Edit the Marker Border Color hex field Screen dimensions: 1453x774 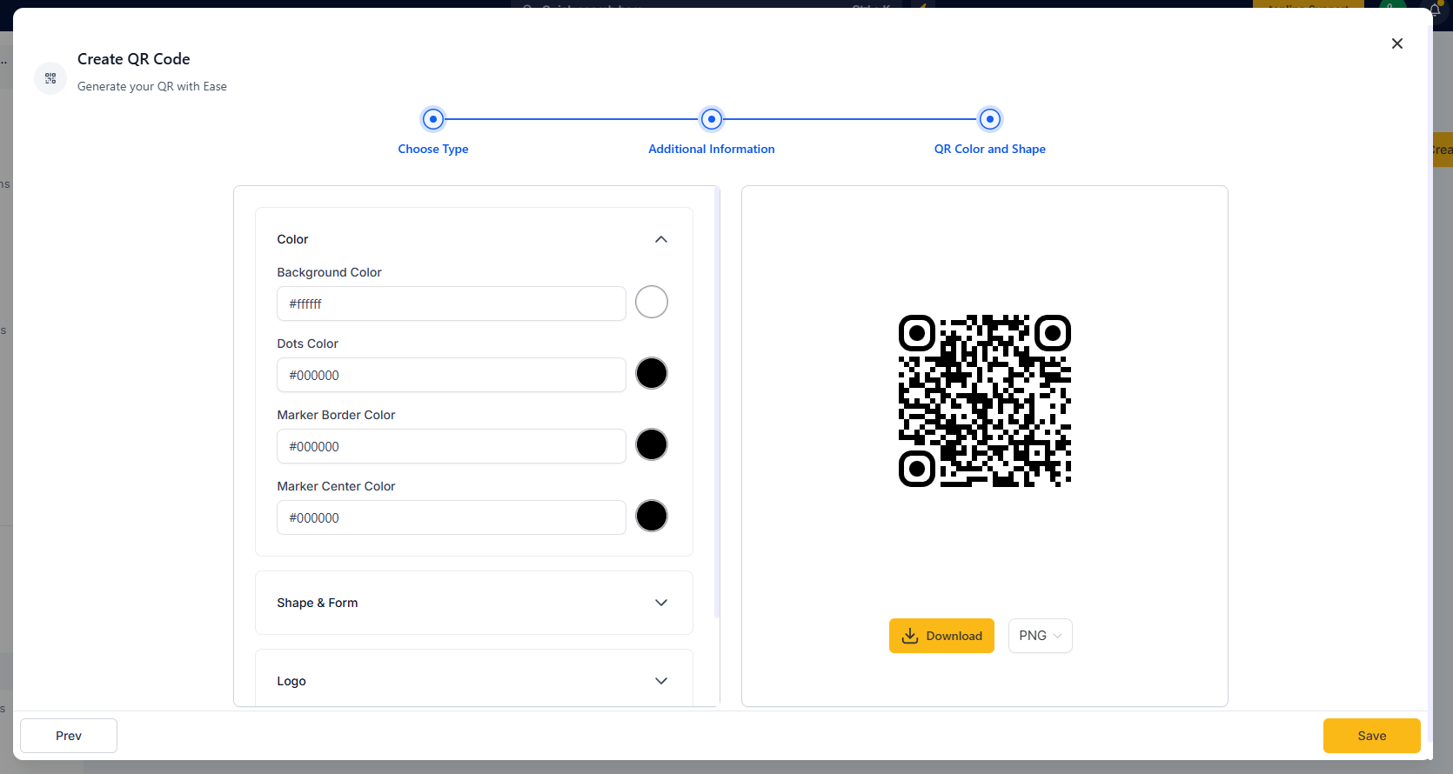(x=452, y=446)
